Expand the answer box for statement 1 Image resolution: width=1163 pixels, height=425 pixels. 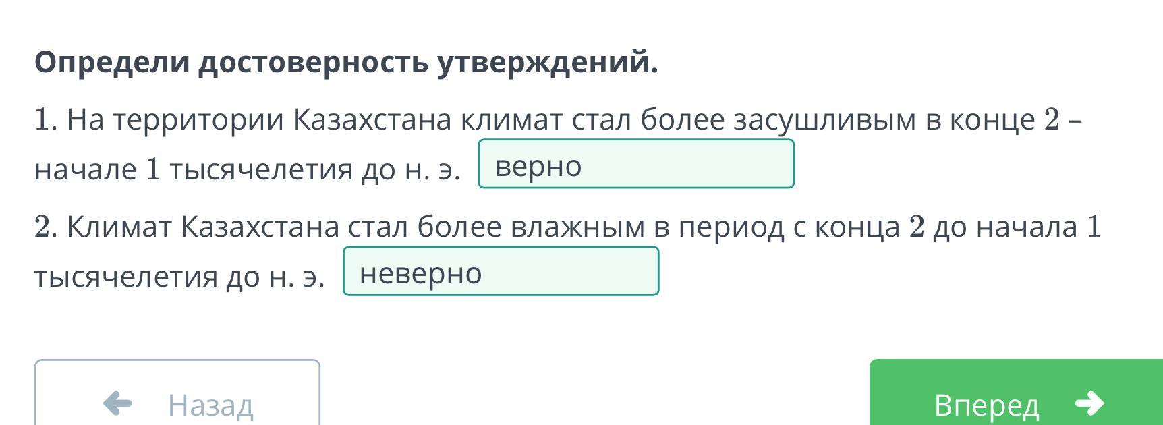coord(635,164)
